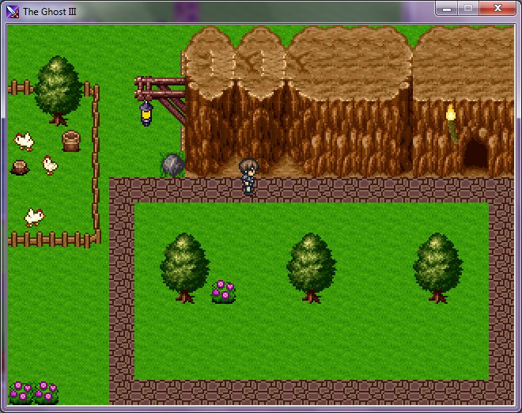Click the middle tree in the stone-bordered lawn
Image resolution: width=522 pixels, height=413 pixels.
tap(312, 267)
